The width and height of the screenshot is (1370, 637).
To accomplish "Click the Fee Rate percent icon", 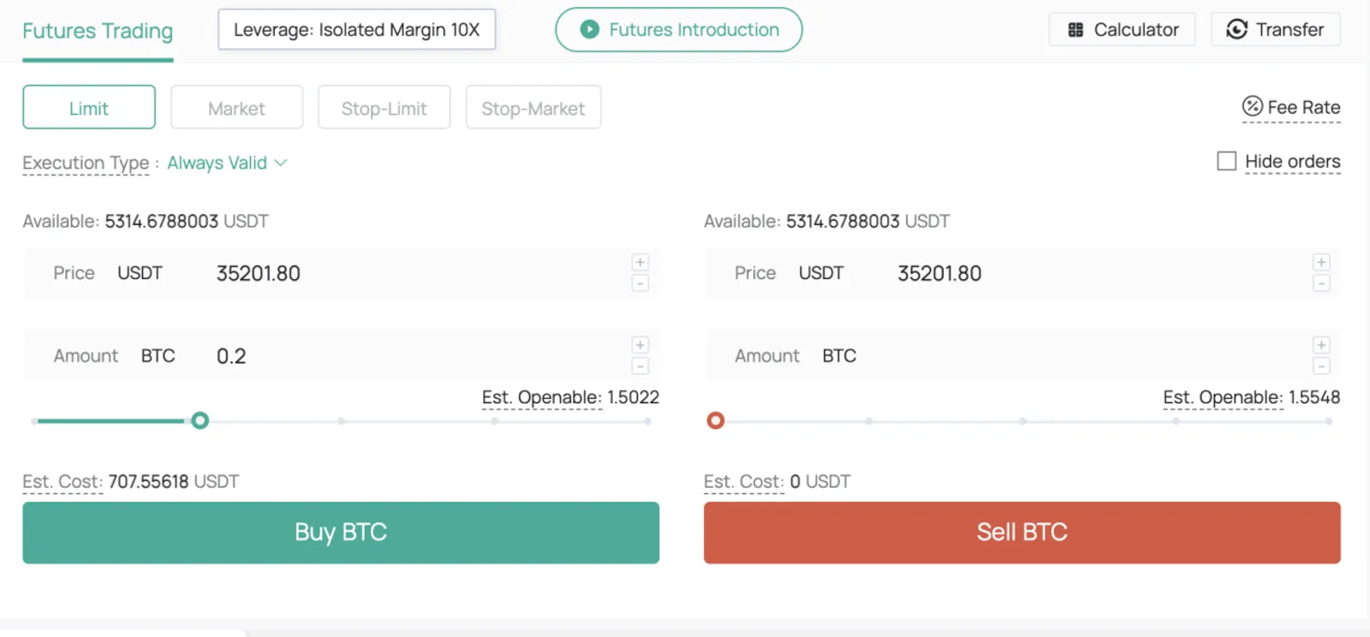I will 1253,106.
